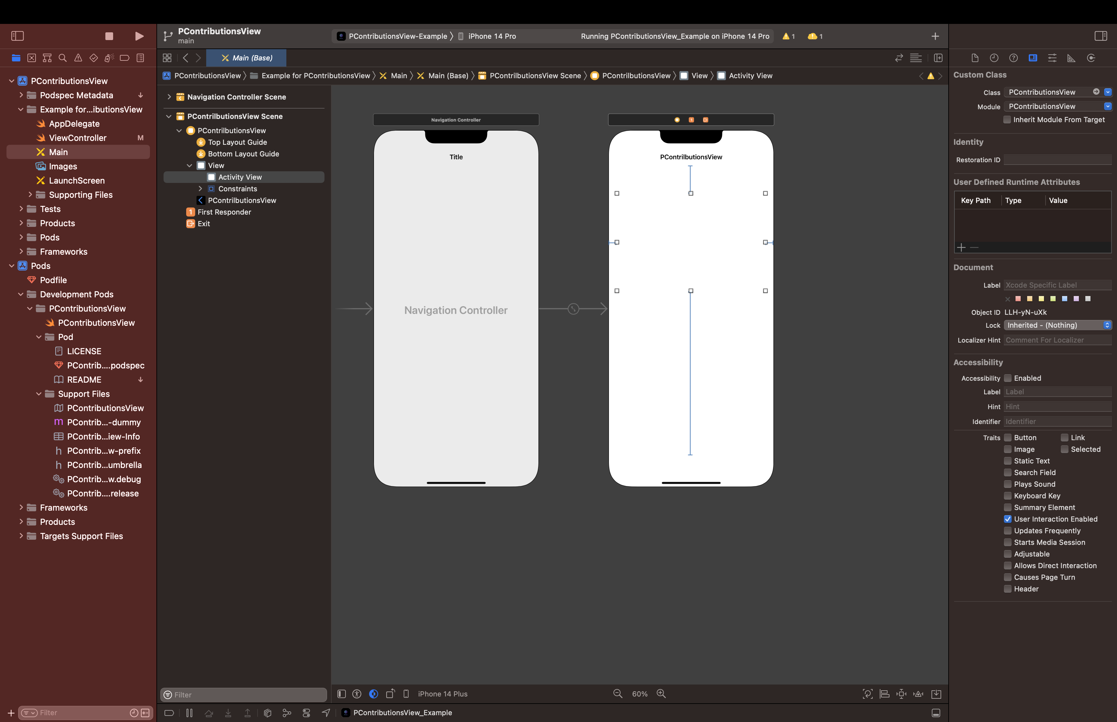Image resolution: width=1117 pixels, height=722 pixels.
Task: Click PContrilbutionsView Scene in jump bar
Action: pyautogui.click(x=530, y=76)
